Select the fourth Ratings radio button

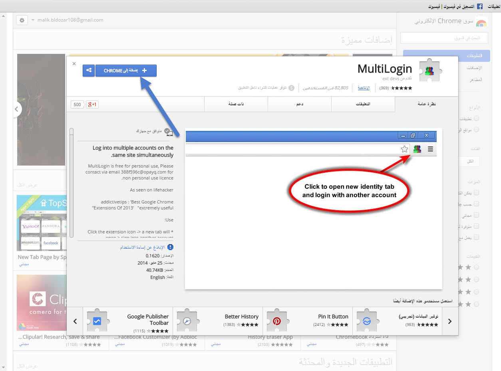click(476, 304)
